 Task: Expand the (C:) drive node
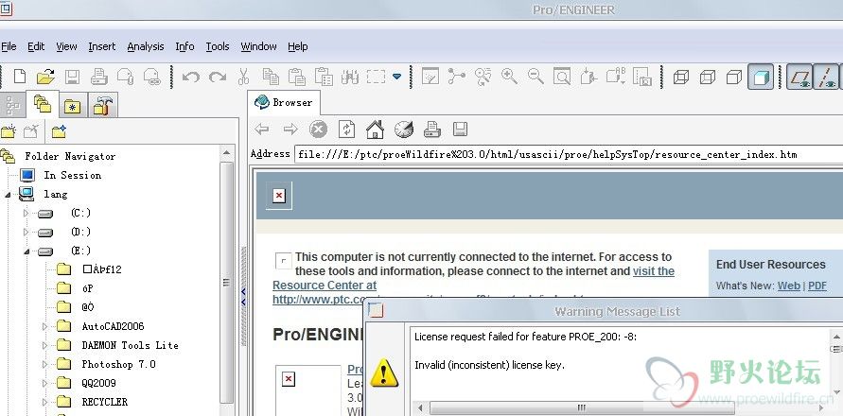coord(26,214)
